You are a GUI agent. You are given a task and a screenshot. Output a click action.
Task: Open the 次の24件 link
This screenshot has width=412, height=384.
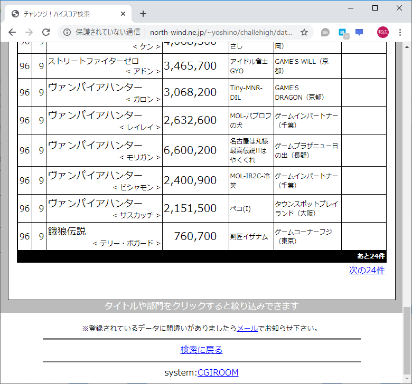[367, 270]
